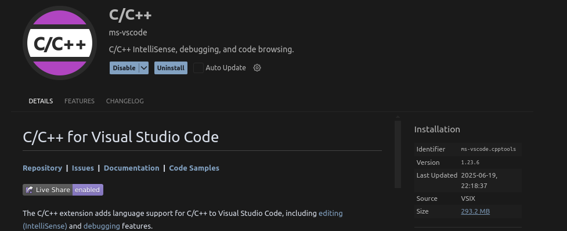Click the identifier ms-vscode.cpptools value

(x=489, y=149)
